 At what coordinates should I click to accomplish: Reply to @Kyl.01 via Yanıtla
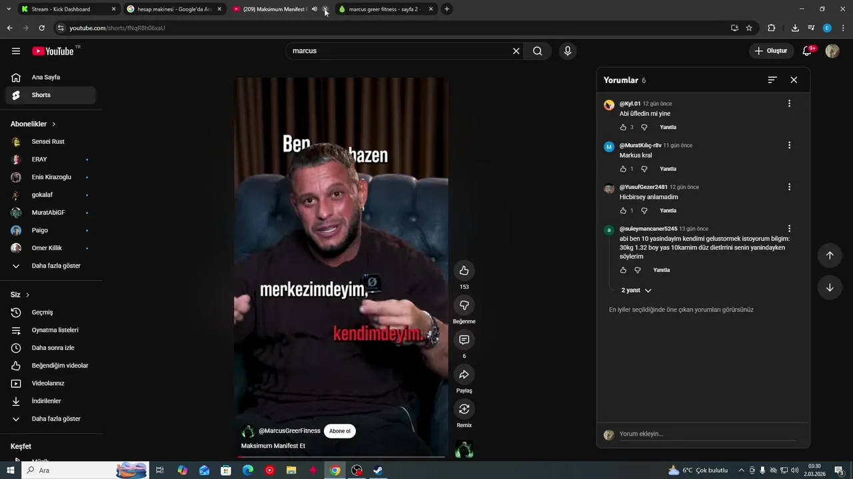[x=668, y=127]
